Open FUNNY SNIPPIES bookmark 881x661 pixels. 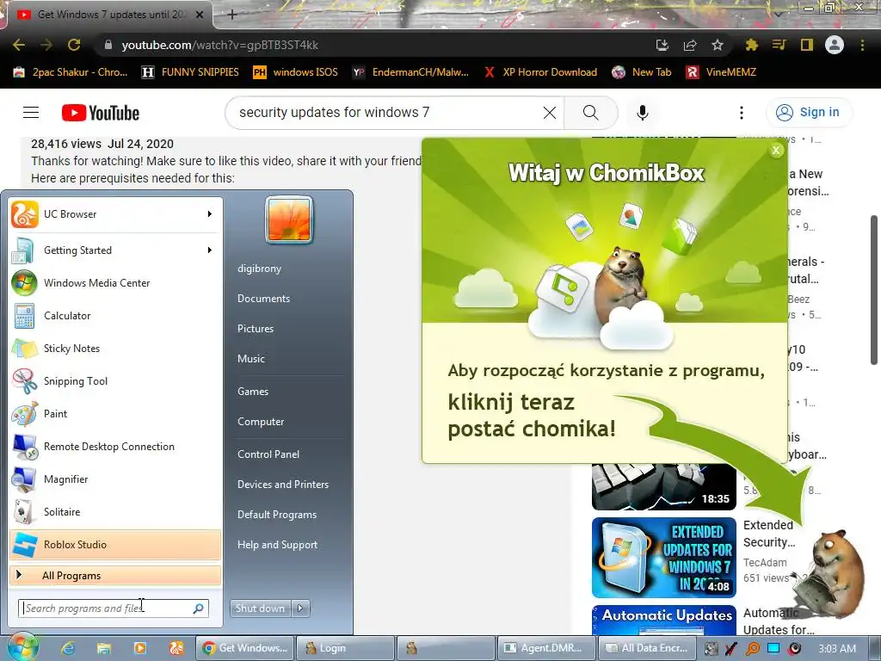(190, 72)
